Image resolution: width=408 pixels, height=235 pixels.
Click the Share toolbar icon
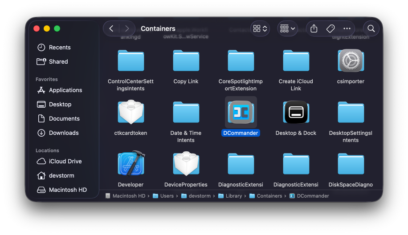314,28
